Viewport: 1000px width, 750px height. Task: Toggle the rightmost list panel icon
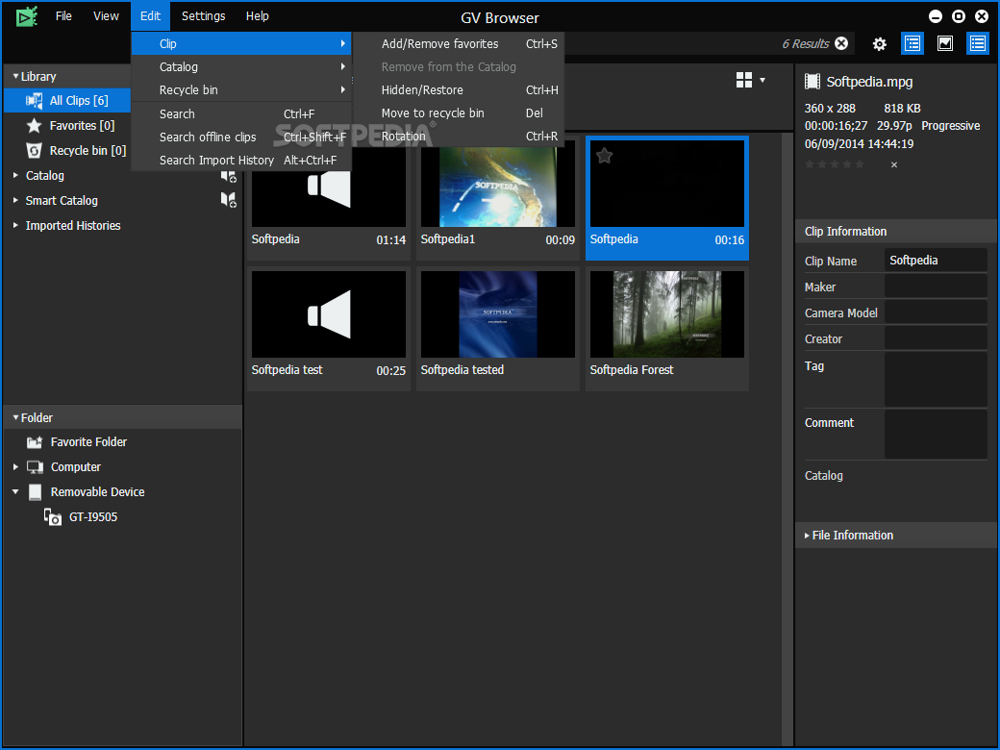coord(978,43)
